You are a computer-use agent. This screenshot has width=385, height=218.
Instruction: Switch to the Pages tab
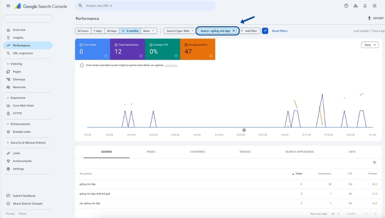pos(151,152)
